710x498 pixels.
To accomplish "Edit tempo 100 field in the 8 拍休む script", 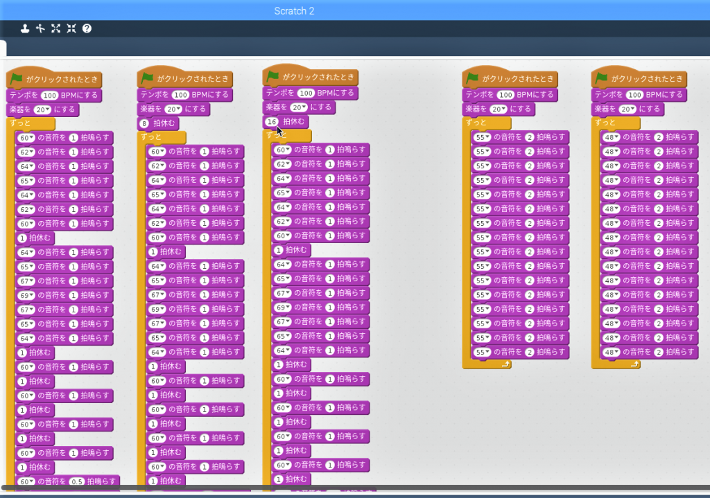I will pos(181,95).
